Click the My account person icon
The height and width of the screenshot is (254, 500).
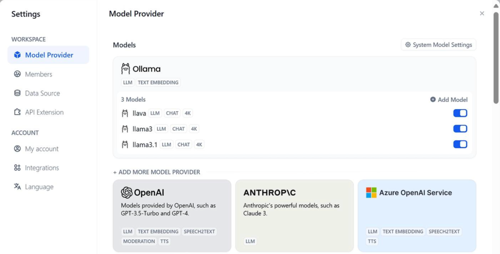(x=18, y=149)
